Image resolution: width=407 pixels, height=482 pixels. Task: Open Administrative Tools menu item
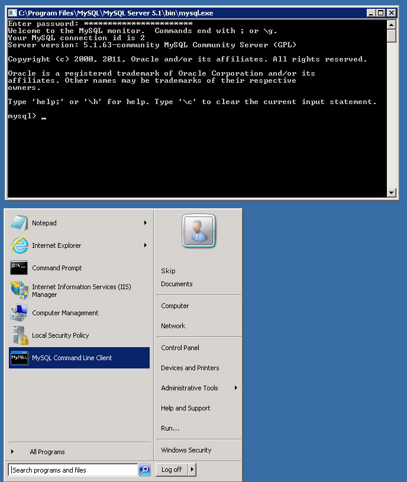point(189,388)
